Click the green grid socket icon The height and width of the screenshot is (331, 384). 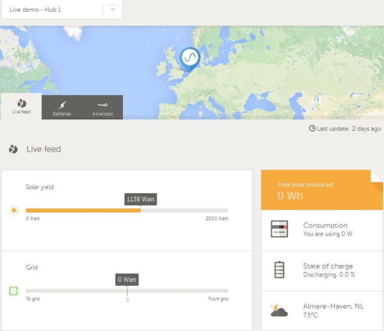click(x=13, y=291)
